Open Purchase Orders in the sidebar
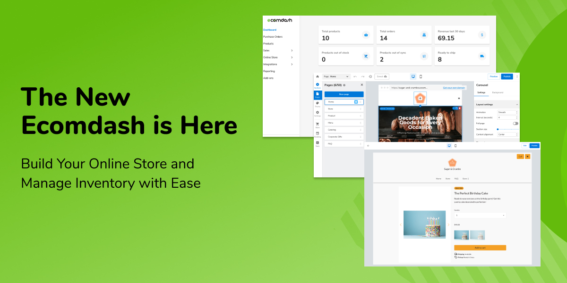This screenshot has height=283, width=567. [273, 37]
